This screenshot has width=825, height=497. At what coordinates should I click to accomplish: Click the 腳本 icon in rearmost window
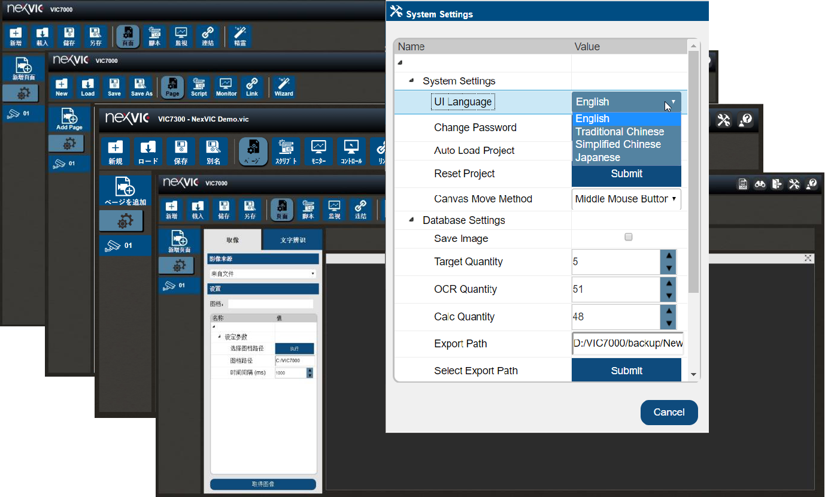[x=154, y=37]
